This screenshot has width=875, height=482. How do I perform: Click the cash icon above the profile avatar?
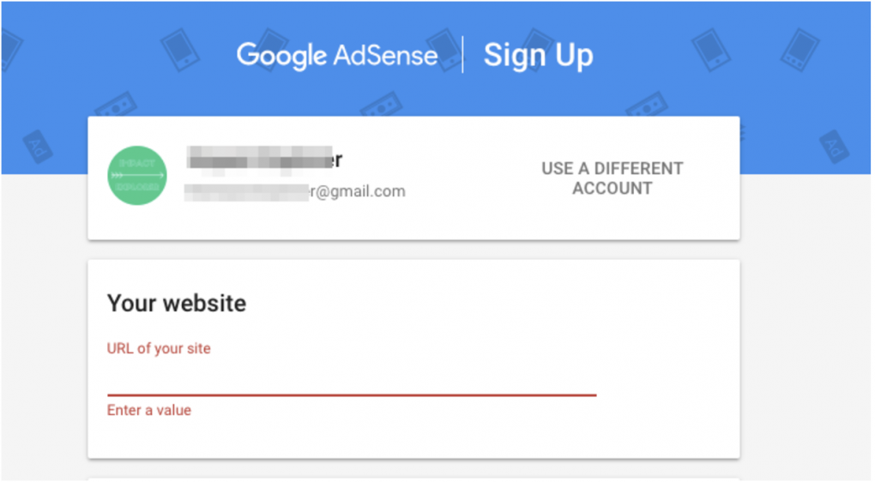pyautogui.click(x=116, y=105)
